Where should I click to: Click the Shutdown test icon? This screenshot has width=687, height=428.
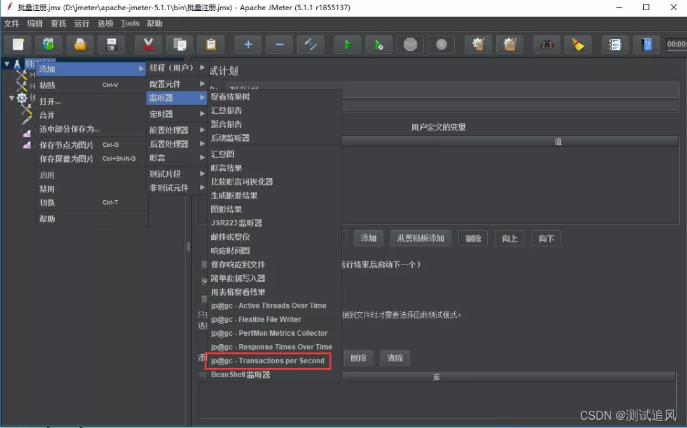click(441, 45)
